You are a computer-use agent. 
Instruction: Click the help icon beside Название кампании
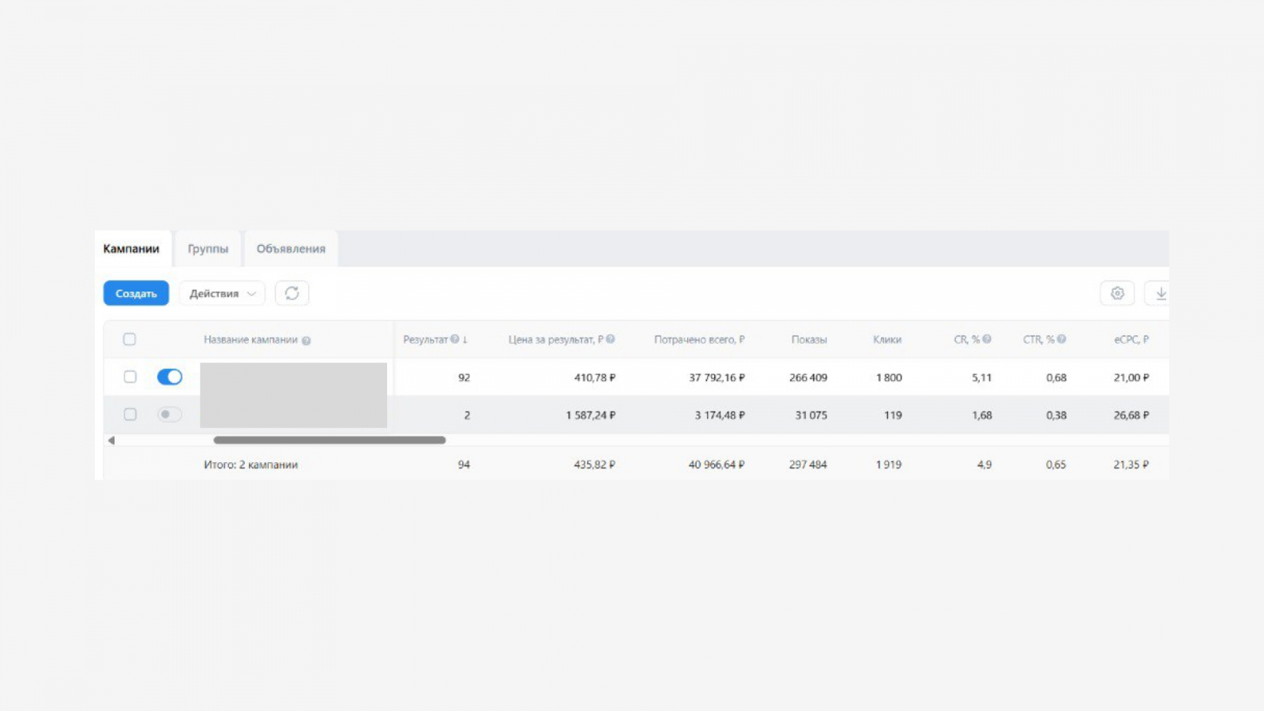coord(307,340)
